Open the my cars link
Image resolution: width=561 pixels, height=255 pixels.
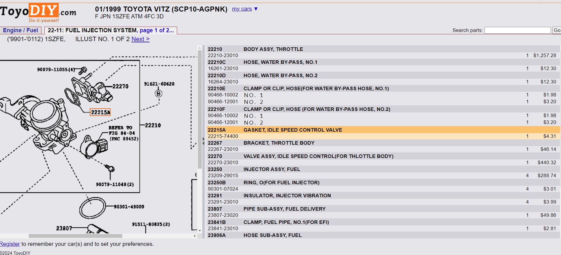point(242,9)
